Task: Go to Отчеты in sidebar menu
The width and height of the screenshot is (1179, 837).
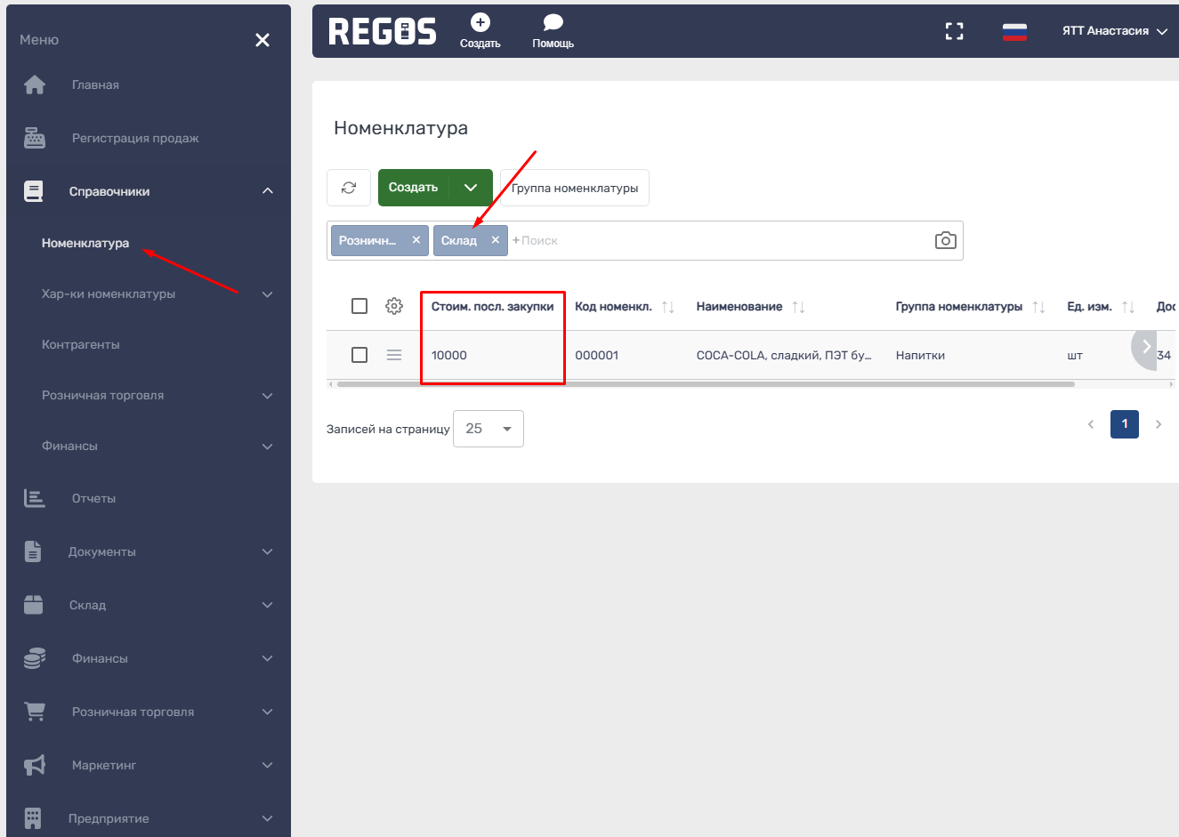Action: (x=93, y=498)
